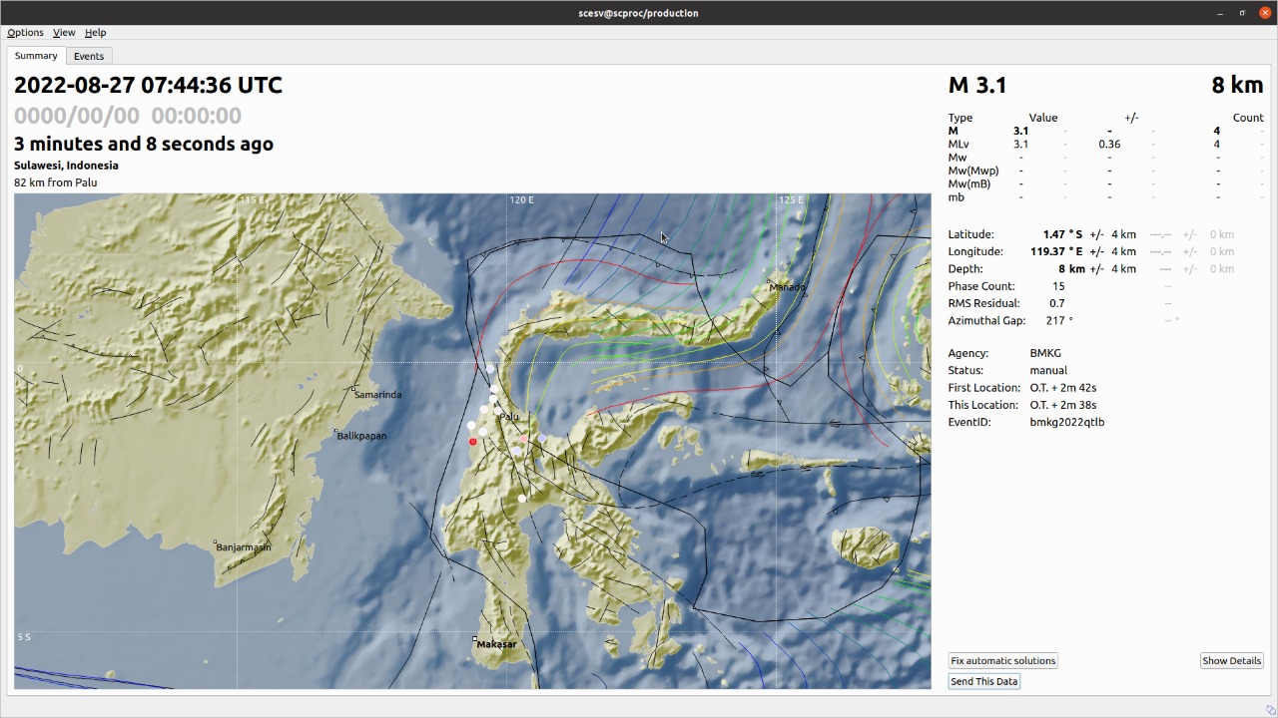
Task: Open the Options menu
Action: [25, 32]
